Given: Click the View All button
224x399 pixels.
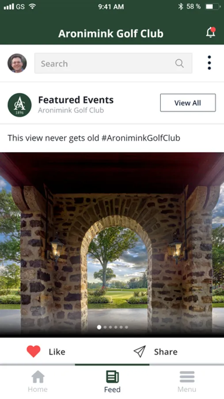Looking at the screenshot, I should [188, 103].
